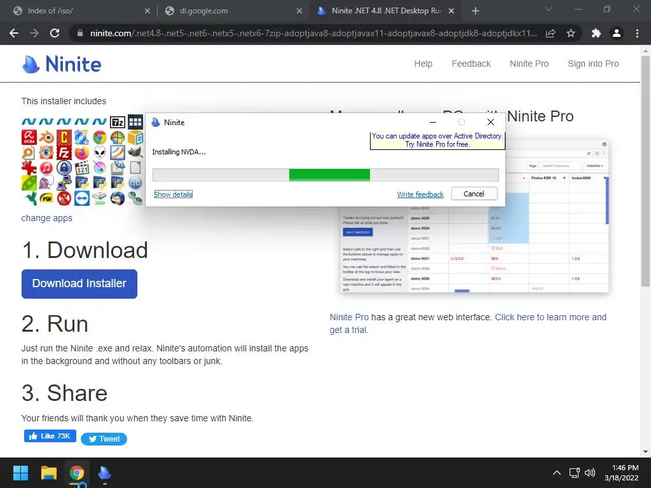The width and height of the screenshot is (651, 488).
Task: Click Sign into Pro
Action: pos(593,64)
